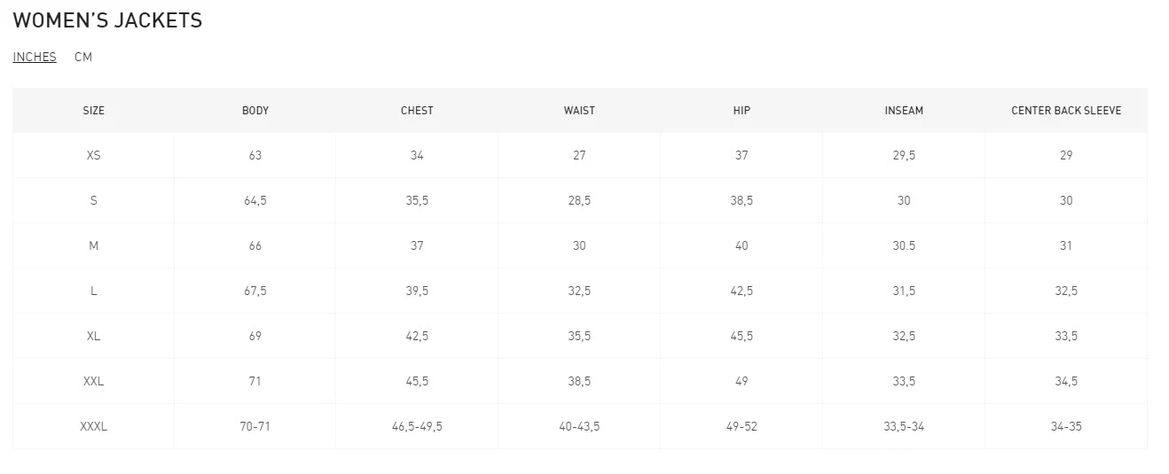
Task: Select the CHEST column header
Action: point(417,111)
